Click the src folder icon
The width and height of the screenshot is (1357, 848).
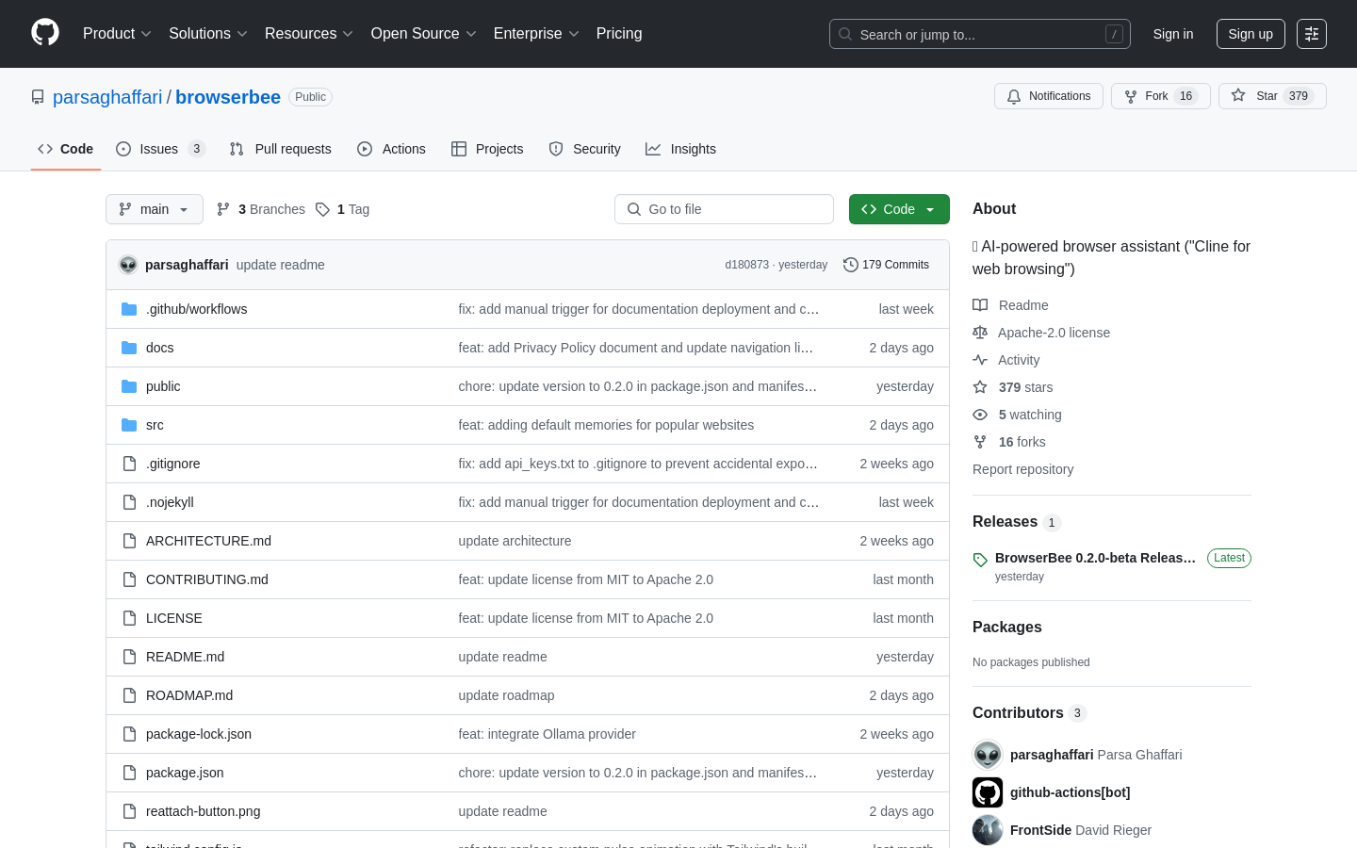point(129,425)
